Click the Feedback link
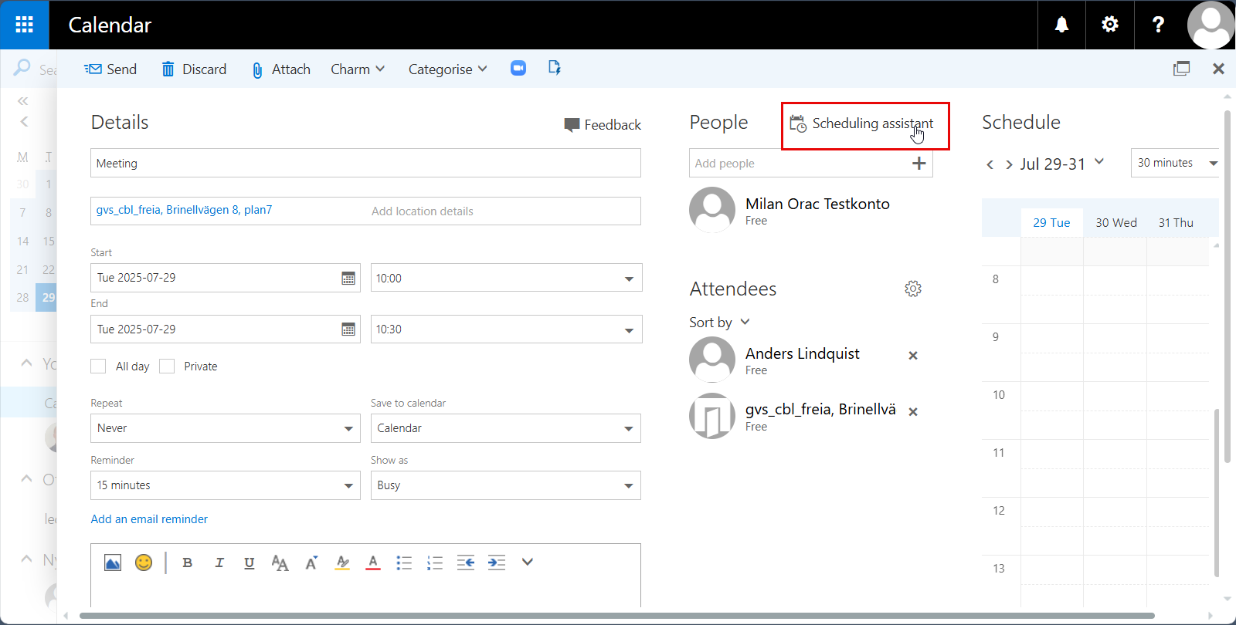 click(x=603, y=125)
